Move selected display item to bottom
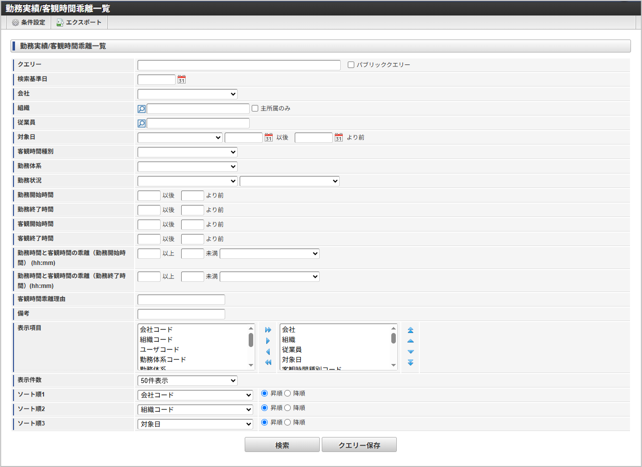Image resolution: width=642 pixels, height=467 pixels. 410,362
